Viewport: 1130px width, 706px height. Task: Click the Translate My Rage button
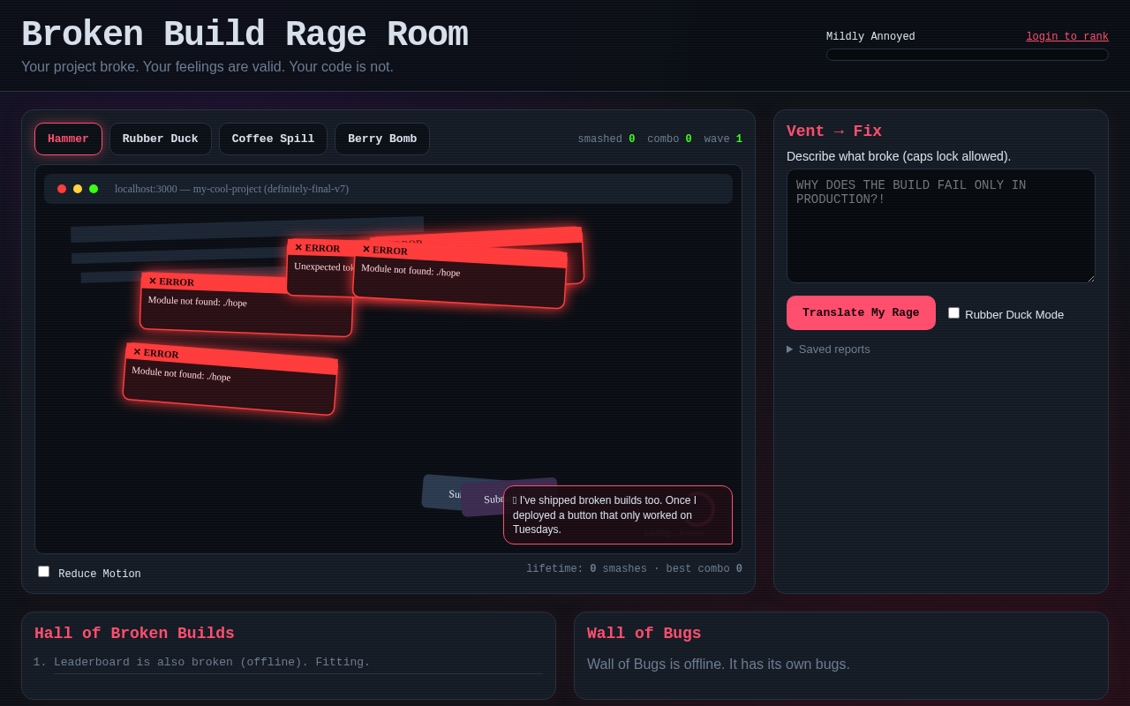861,312
